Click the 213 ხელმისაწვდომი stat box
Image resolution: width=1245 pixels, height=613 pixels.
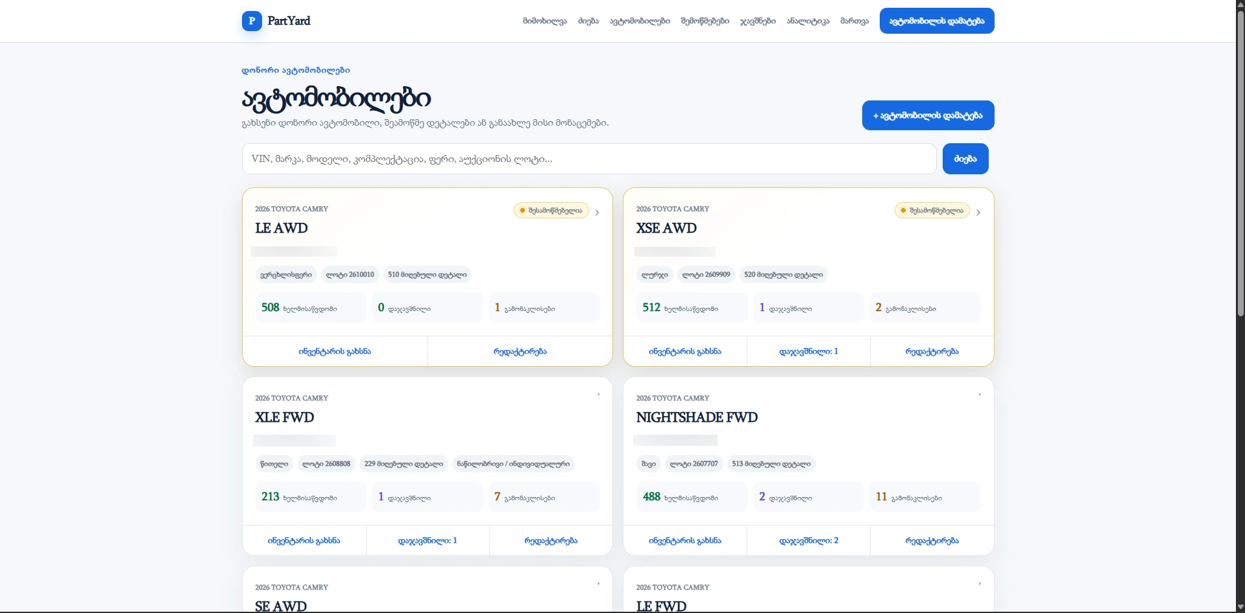311,496
